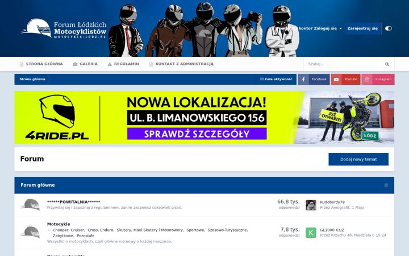Open Aerografit user profile link
This screenshot has height=256, width=409.
pyautogui.click(x=340, y=208)
